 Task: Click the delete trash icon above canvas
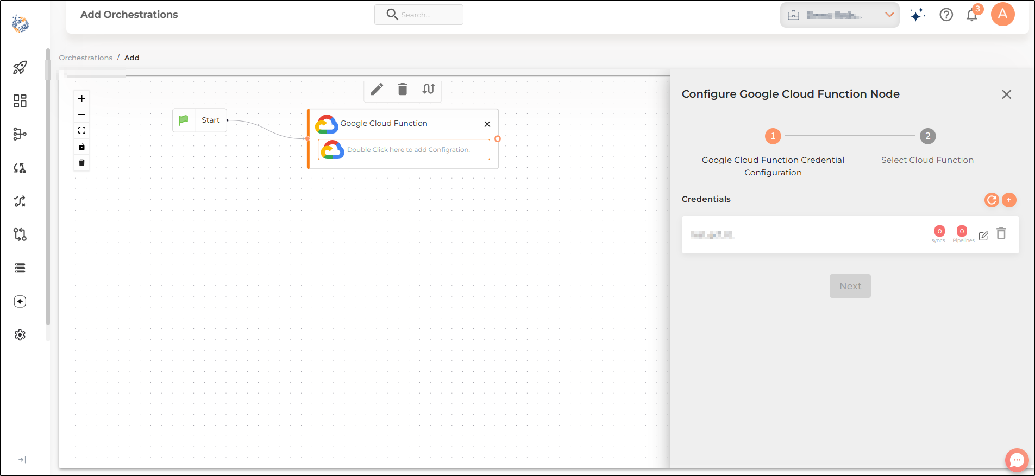point(403,89)
